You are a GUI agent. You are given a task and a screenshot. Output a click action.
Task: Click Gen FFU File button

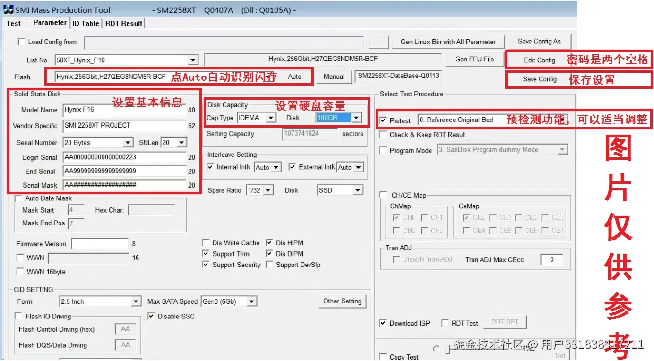[x=474, y=59]
